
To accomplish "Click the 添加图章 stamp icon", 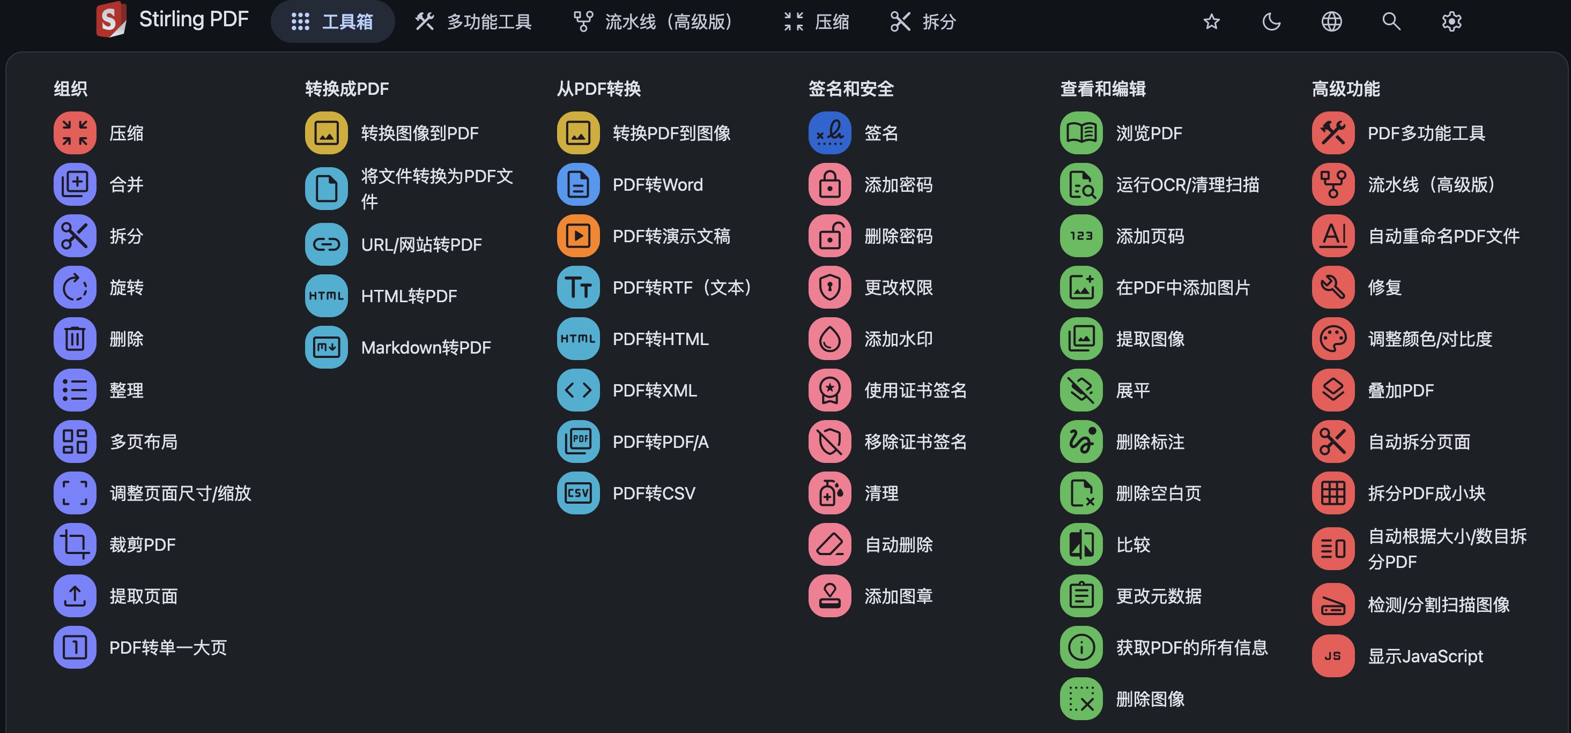I will click(829, 596).
